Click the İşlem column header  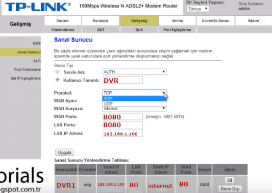230,169
